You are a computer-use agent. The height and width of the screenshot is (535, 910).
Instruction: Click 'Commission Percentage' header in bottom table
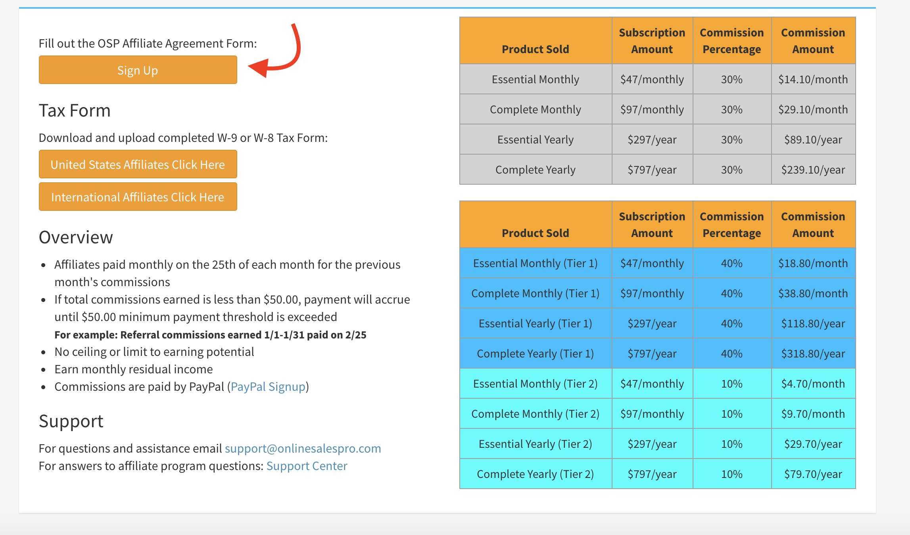coord(732,225)
